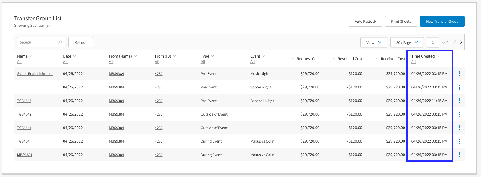The height and width of the screenshot is (177, 481).
Task: Expand the Type column chevron
Action: (x=212, y=56)
